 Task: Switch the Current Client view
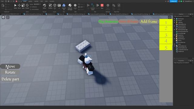click(93, 7)
